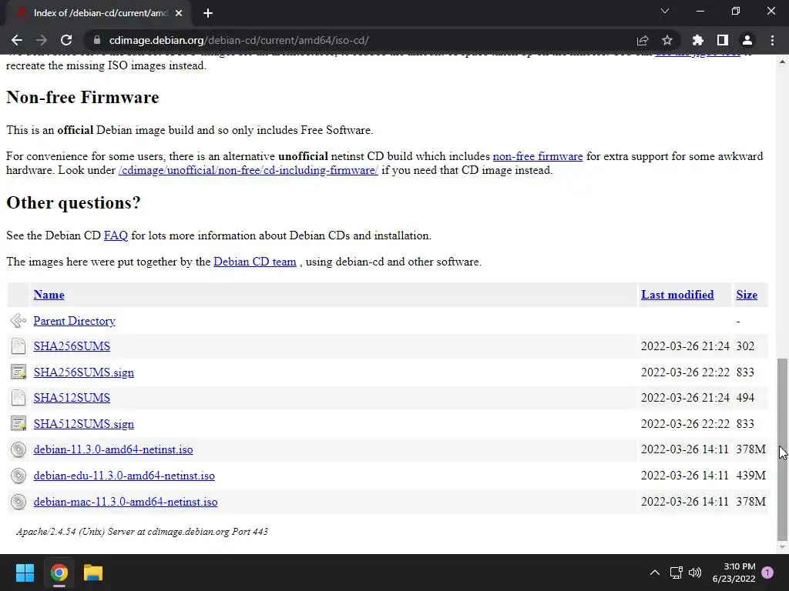Screen dimensions: 789x591
Task: Click the SHA256SUMS file icon
Action: tap(18, 346)
